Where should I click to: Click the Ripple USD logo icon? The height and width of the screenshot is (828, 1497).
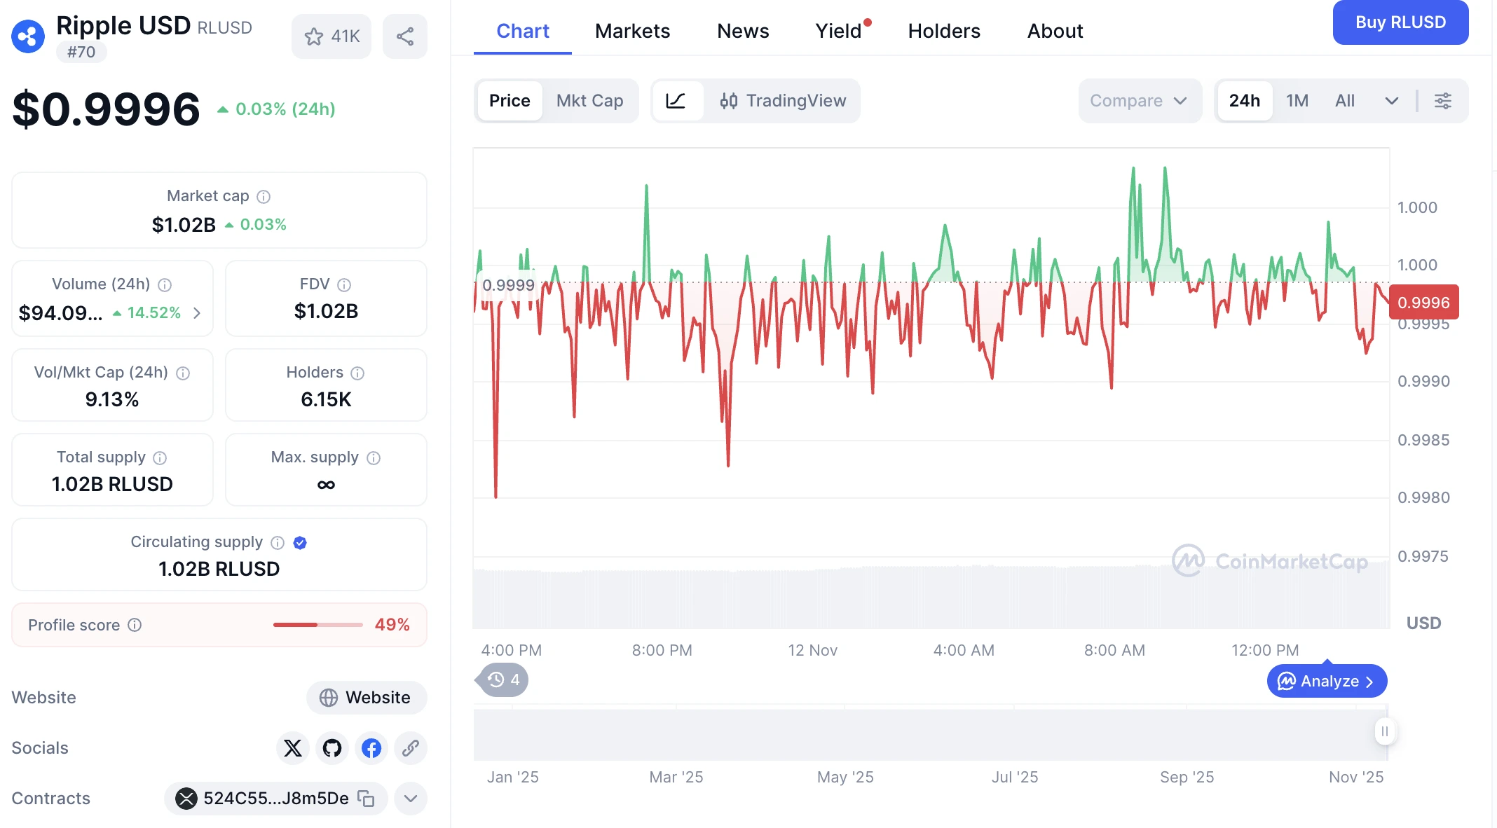click(28, 36)
